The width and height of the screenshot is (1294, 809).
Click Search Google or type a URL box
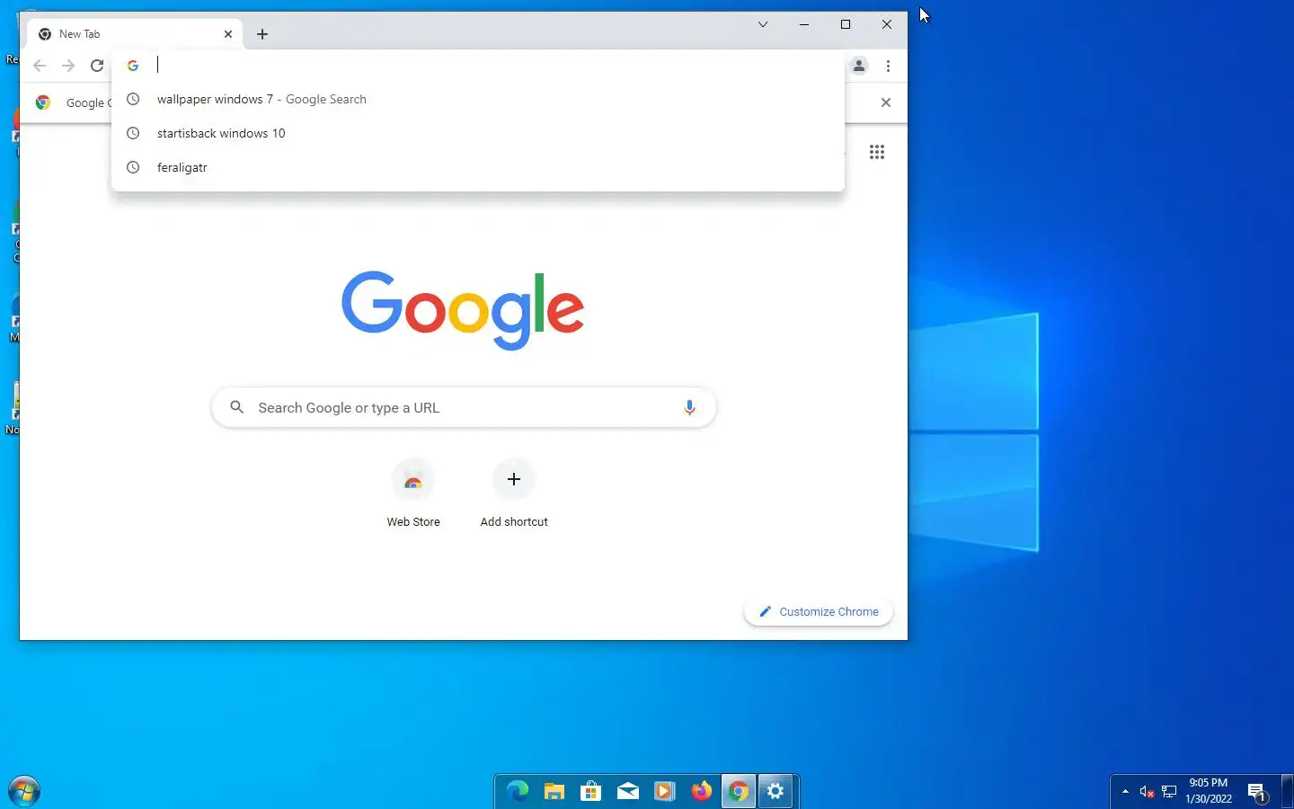coord(464,407)
